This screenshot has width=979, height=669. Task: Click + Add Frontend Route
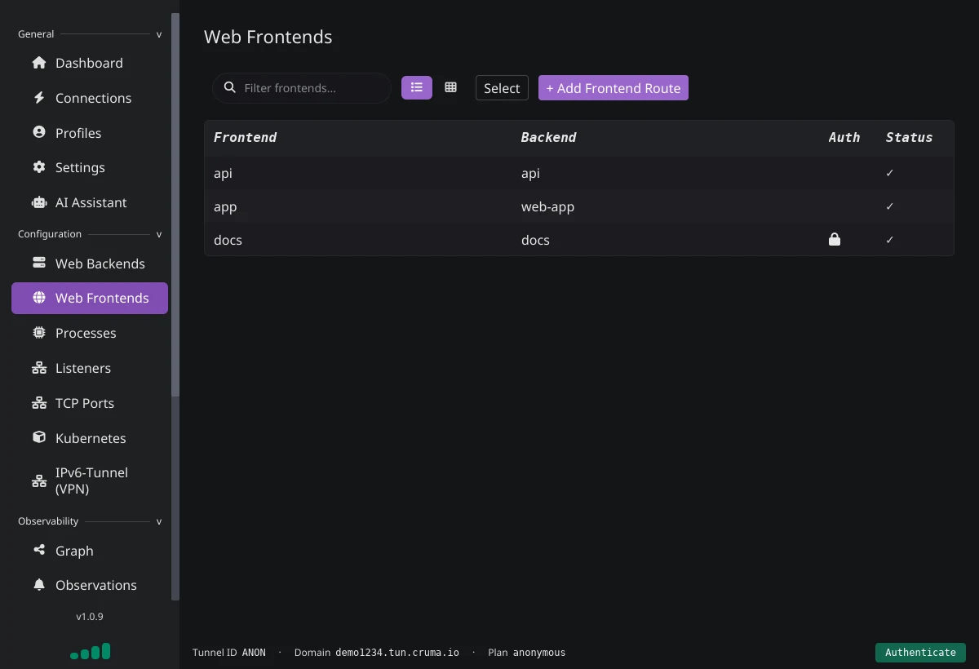(x=614, y=88)
